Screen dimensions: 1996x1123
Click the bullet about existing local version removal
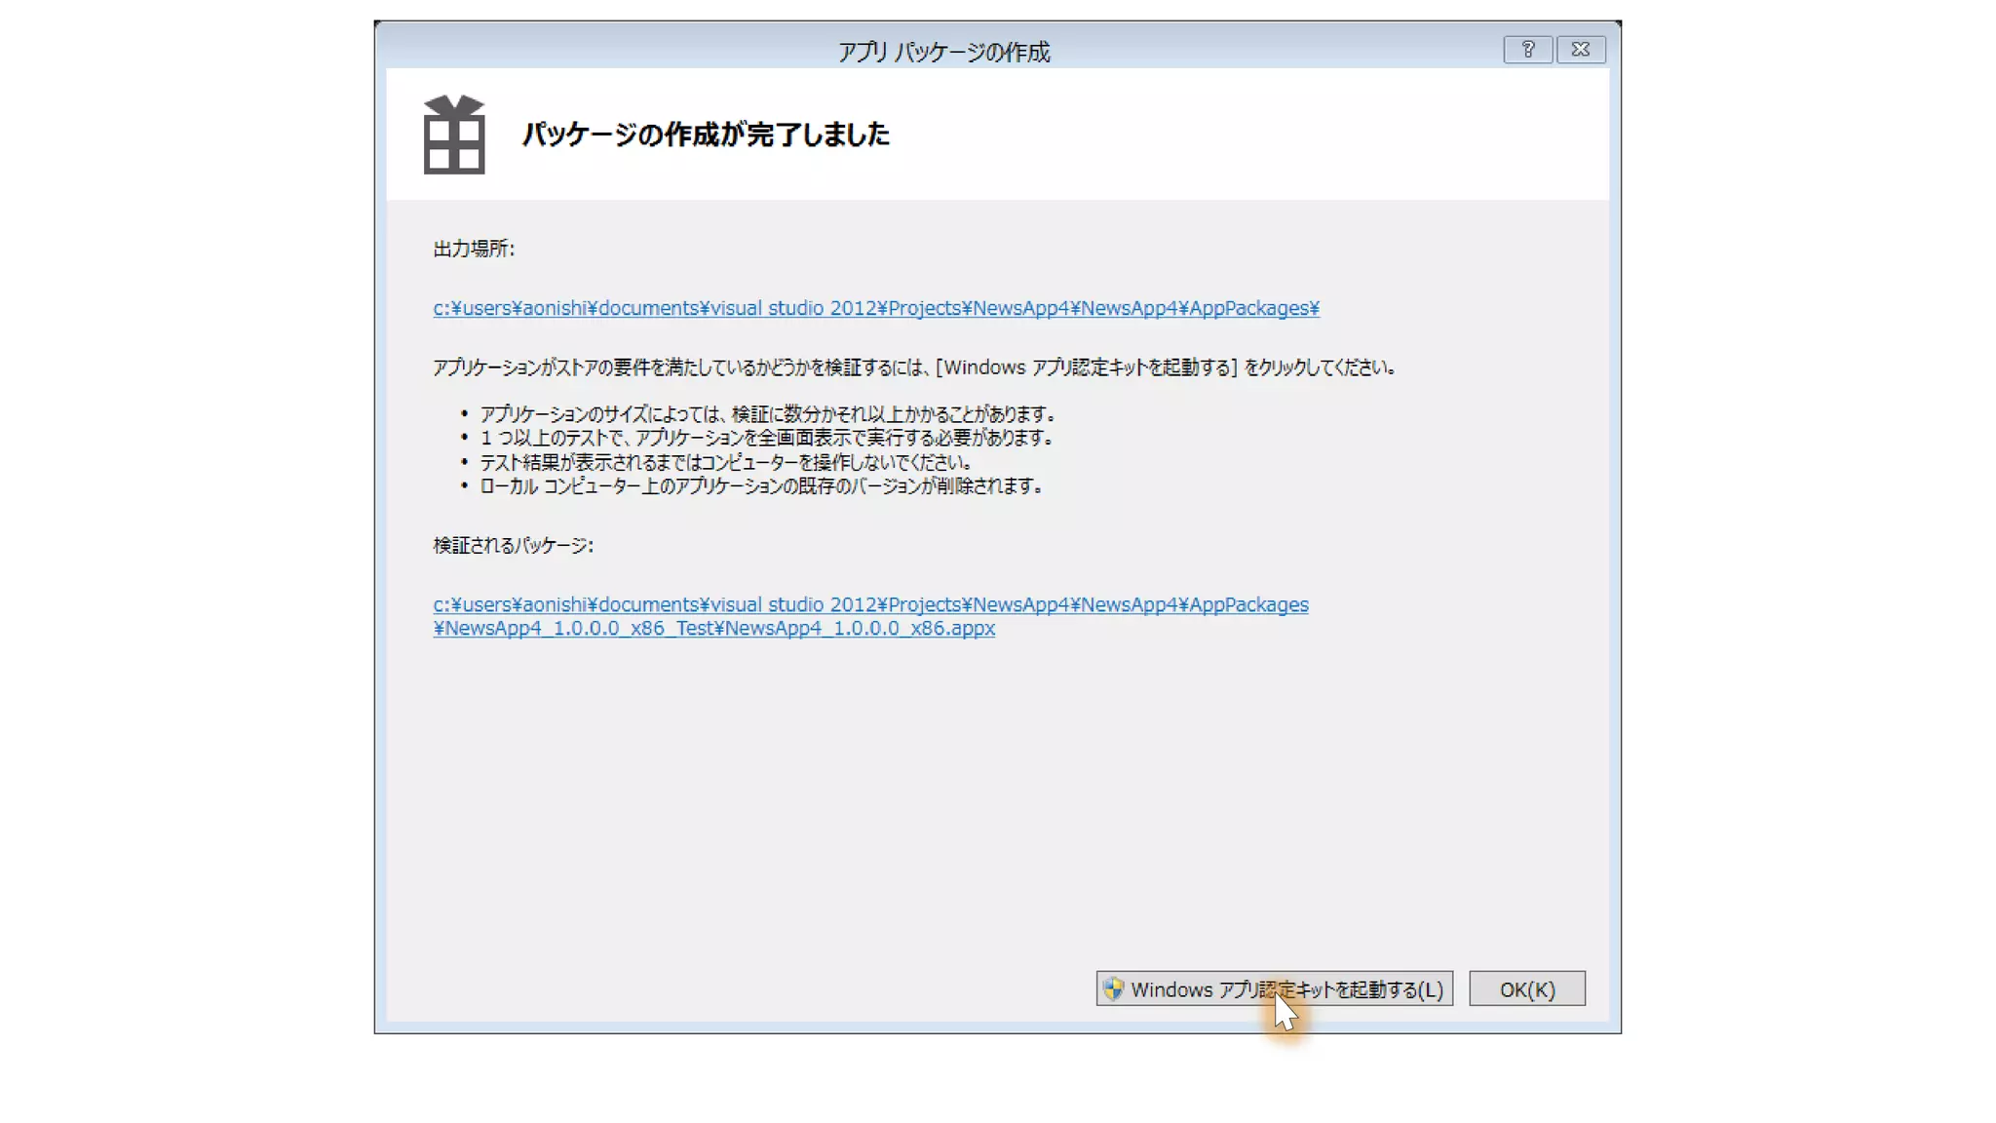(760, 485)
